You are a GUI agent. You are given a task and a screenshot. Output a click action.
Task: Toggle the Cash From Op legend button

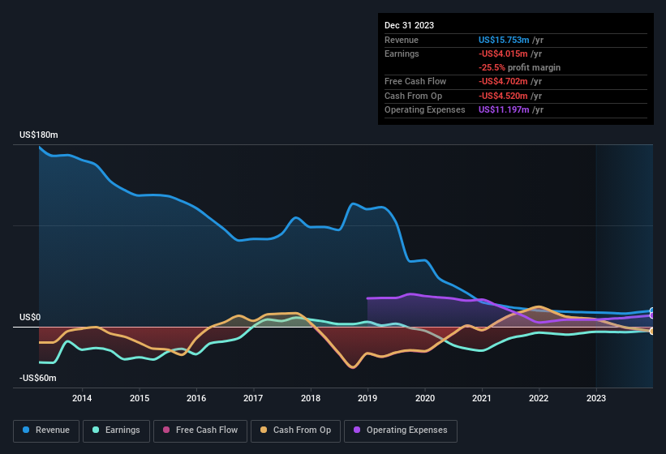[295, 430]
